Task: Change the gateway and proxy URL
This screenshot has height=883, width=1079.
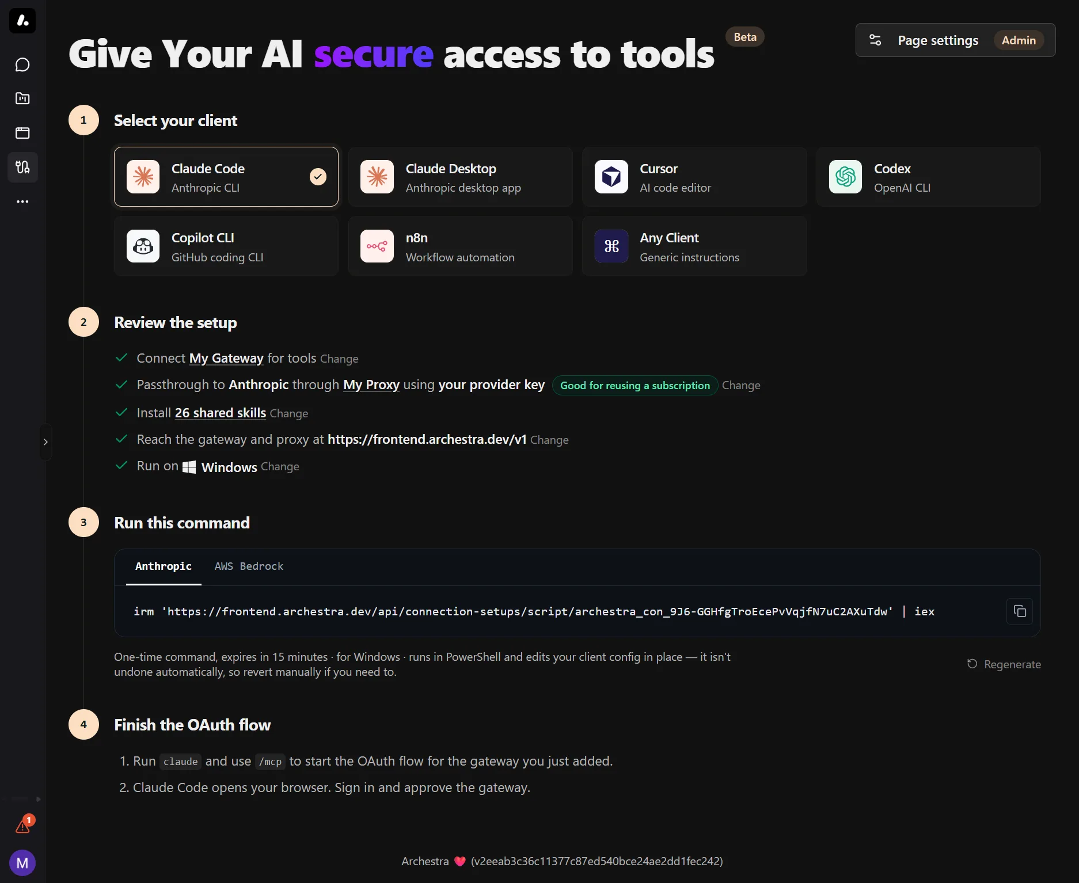Action: point(549,440)
